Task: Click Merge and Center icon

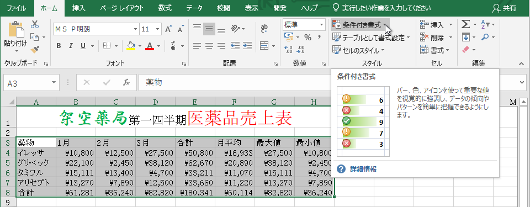Action: 264,46
